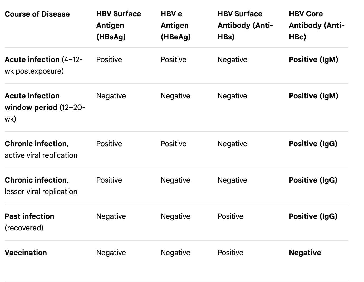Select the "Acute infection (4–12-wk postexposure)" row label
This screenshot has width=364, height=282.
pos(43,65)
